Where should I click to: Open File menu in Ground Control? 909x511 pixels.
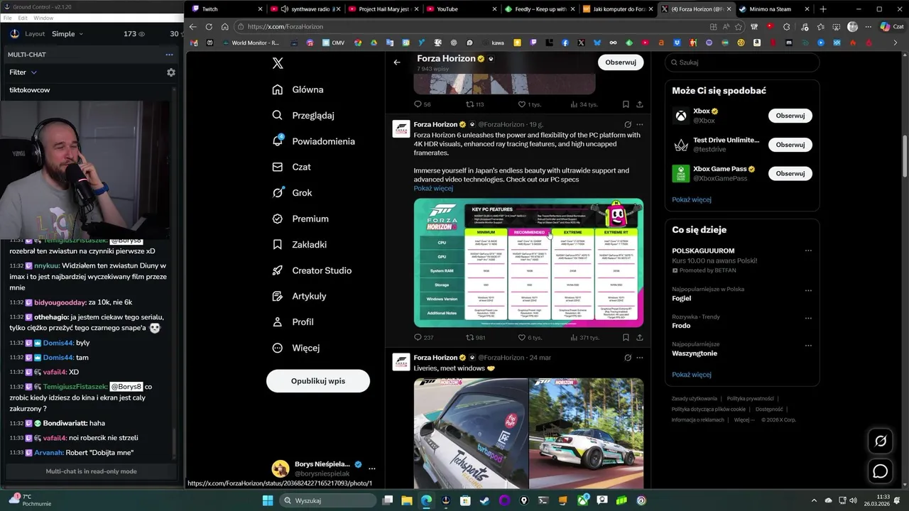(x=7, y=18)
